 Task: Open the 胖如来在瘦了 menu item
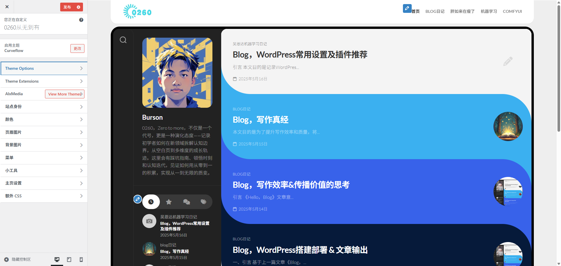point(462,11)
